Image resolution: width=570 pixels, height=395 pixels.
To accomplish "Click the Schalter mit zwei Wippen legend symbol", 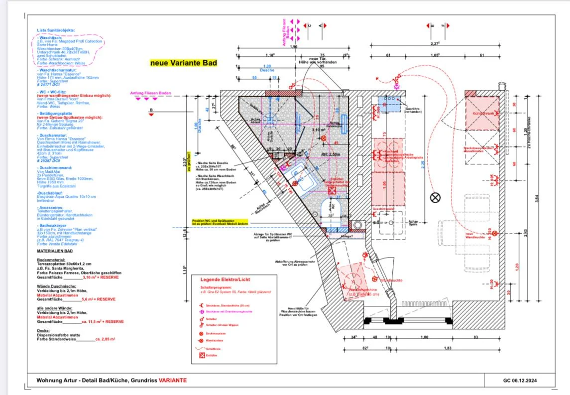I will (x=202, y=325).
